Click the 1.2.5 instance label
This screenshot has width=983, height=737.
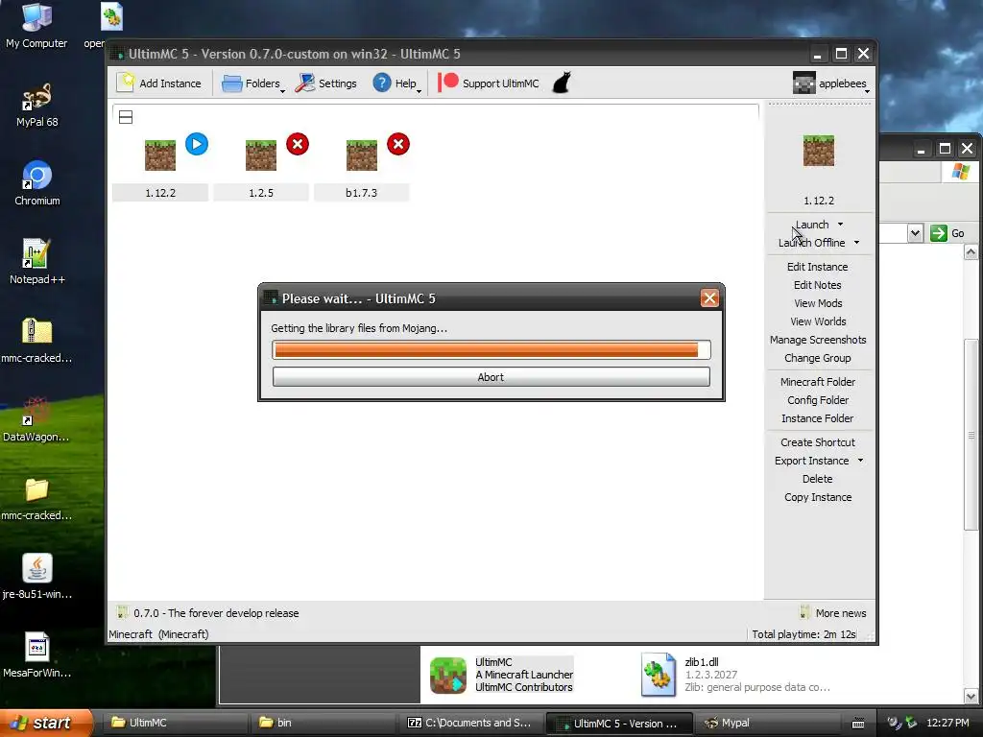tap(261, 193)
